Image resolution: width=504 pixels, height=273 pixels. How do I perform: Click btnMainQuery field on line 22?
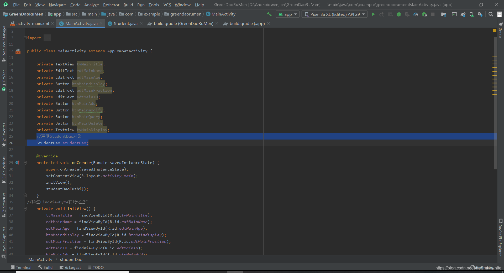(x=86, y=117)
